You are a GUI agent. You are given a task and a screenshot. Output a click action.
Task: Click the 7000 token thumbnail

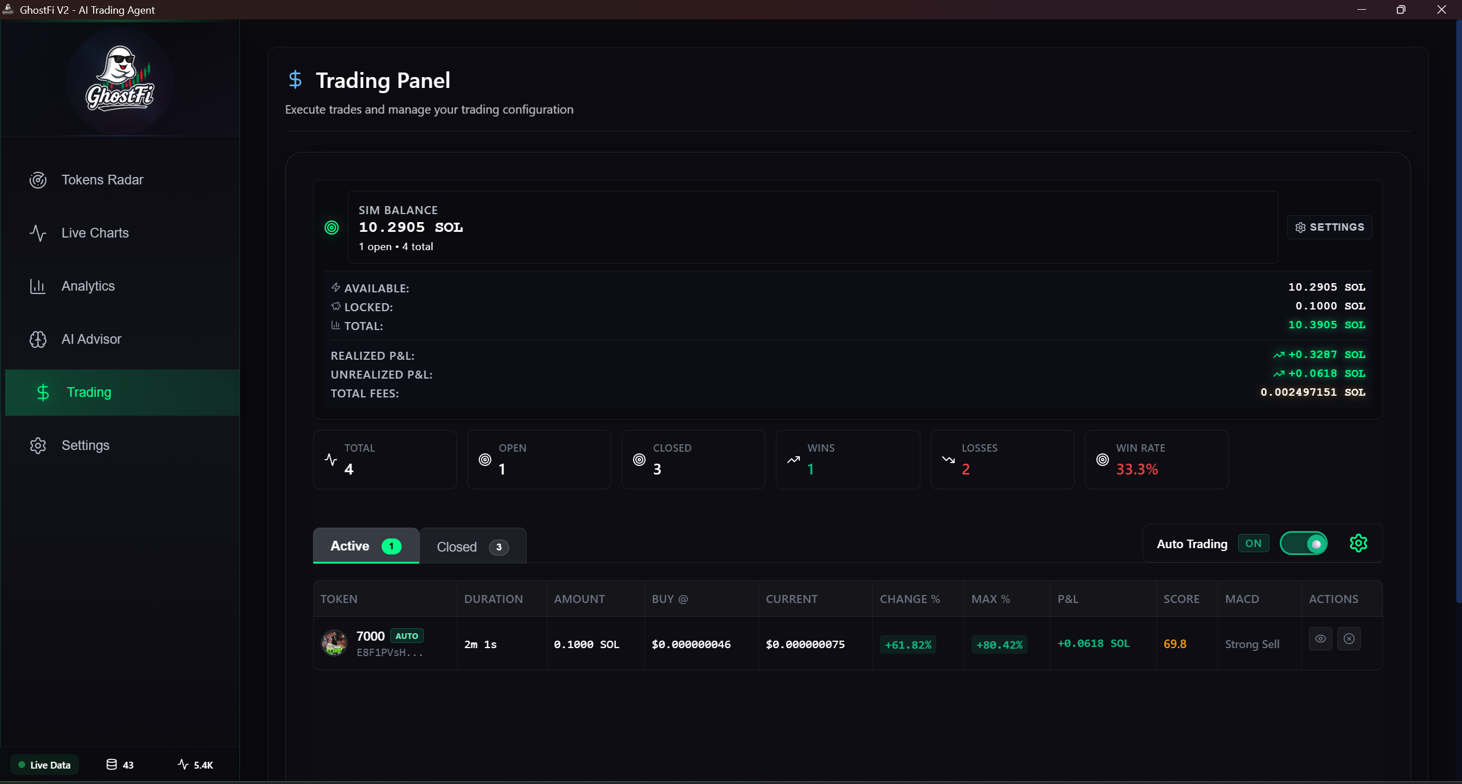point(335,644)
